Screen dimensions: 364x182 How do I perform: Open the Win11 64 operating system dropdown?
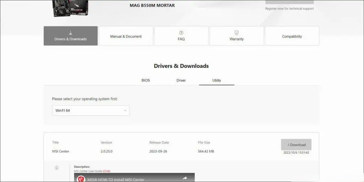pos(91,111)
